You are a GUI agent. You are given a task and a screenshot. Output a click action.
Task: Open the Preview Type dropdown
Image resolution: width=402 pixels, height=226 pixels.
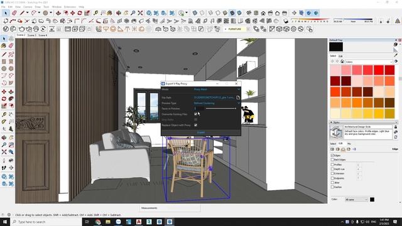[x=217, y=103]
